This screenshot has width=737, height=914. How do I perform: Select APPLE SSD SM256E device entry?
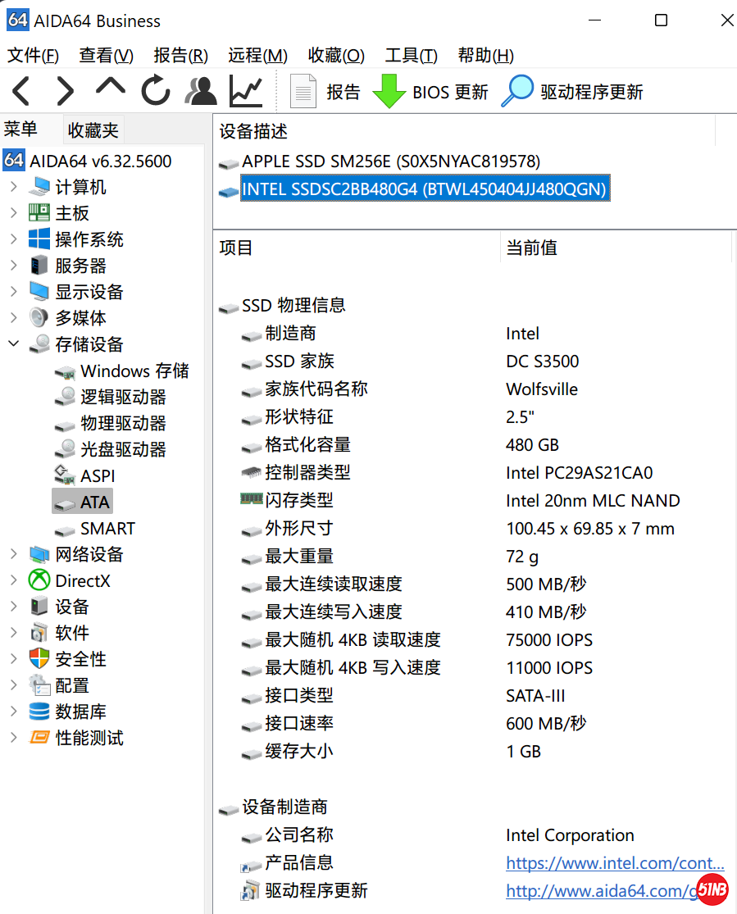click(x=390, y=161)
